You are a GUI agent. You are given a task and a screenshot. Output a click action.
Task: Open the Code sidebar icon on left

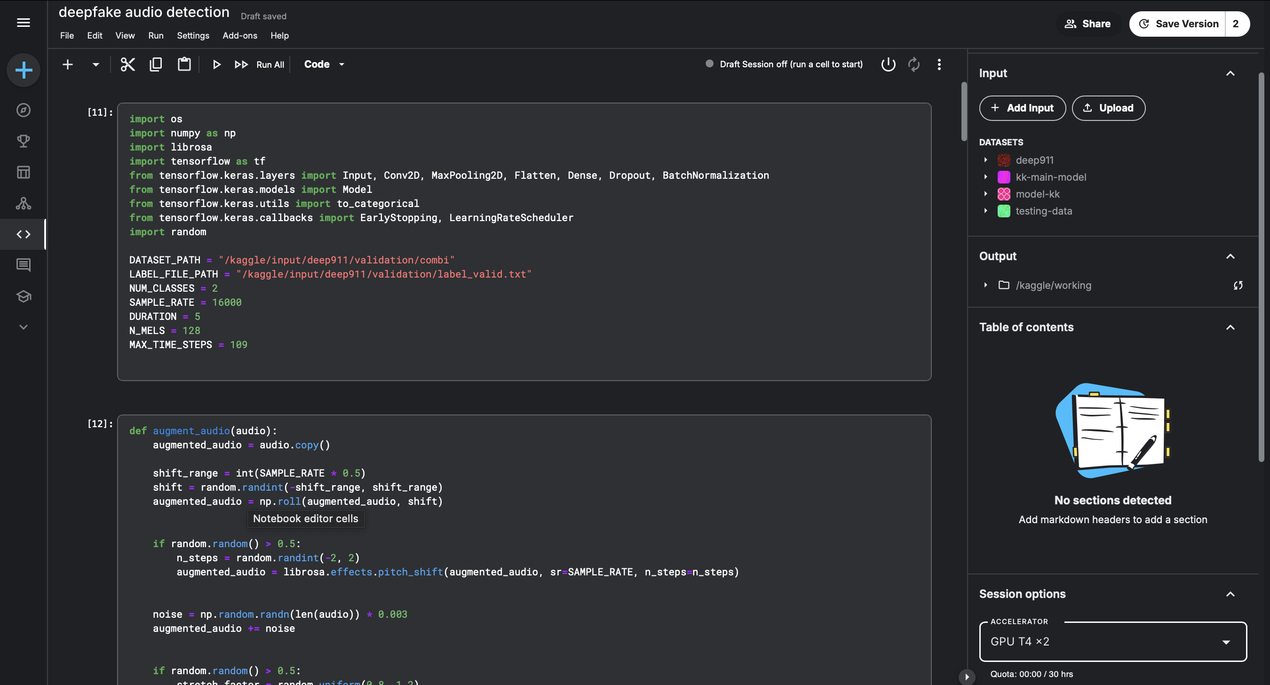tap(23, 234)
